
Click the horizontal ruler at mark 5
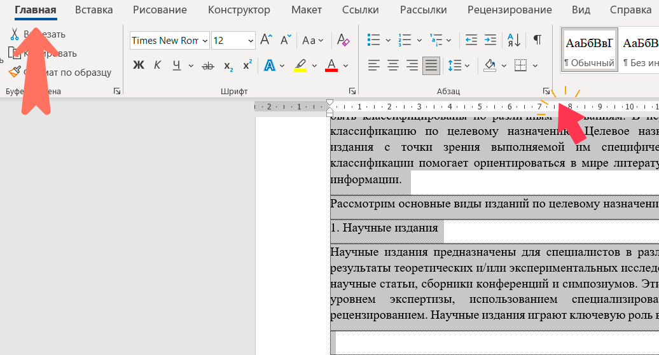pyautogui.click(x=479, y=107)
